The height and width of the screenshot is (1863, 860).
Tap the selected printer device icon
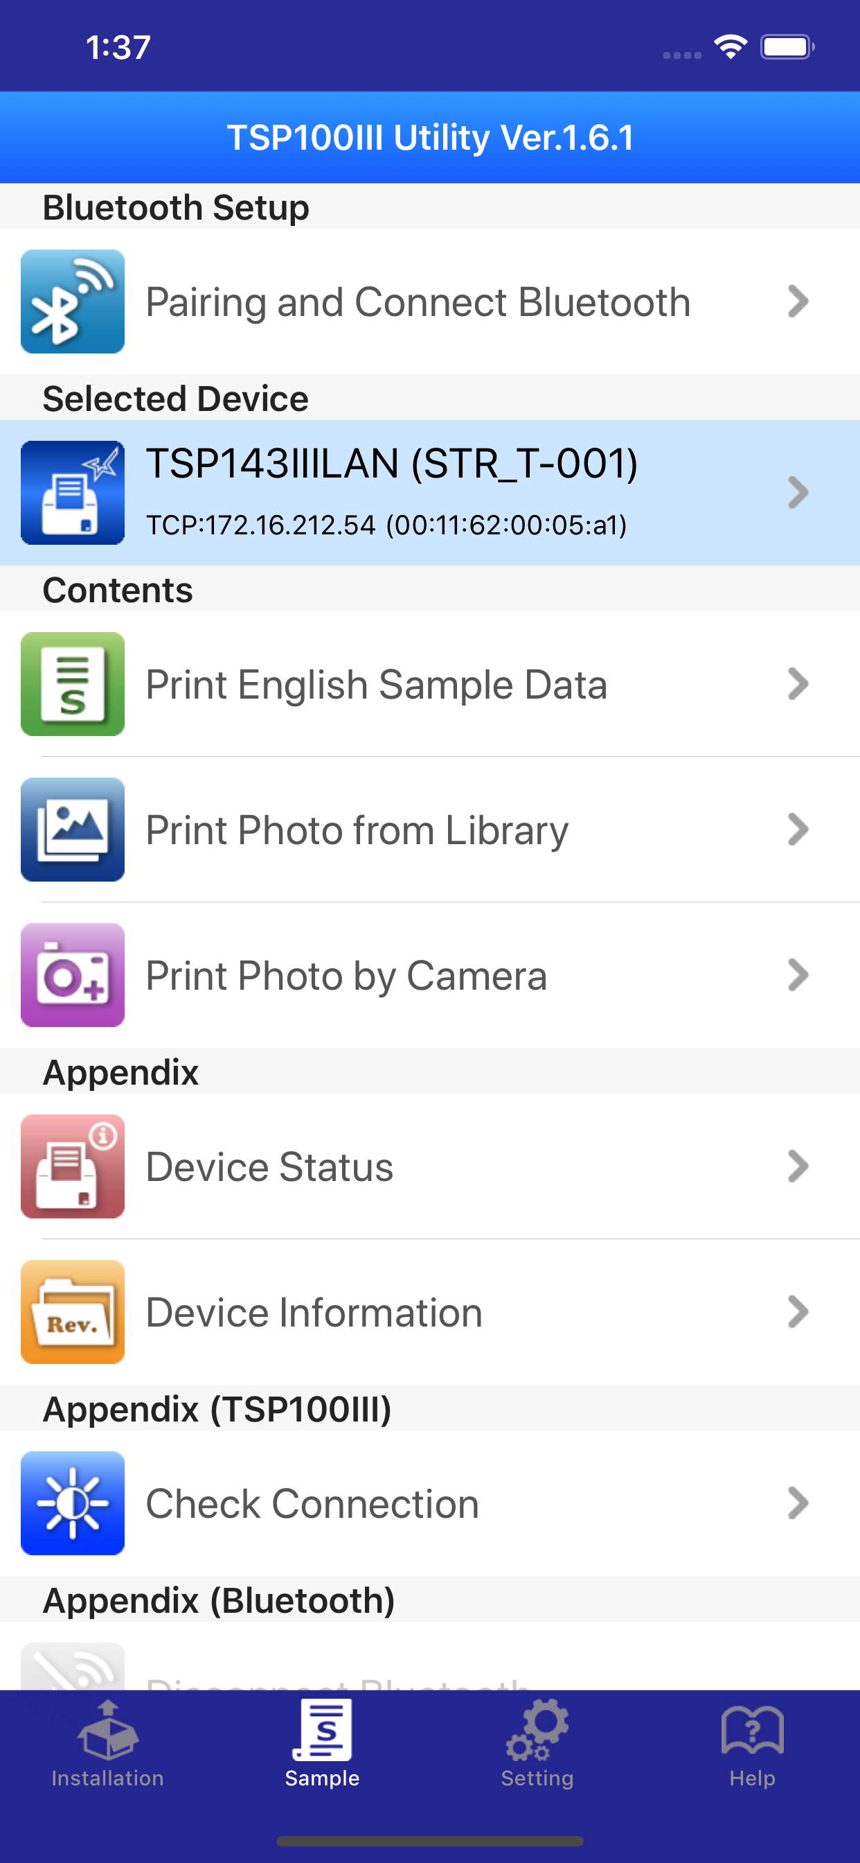(72, 493)
